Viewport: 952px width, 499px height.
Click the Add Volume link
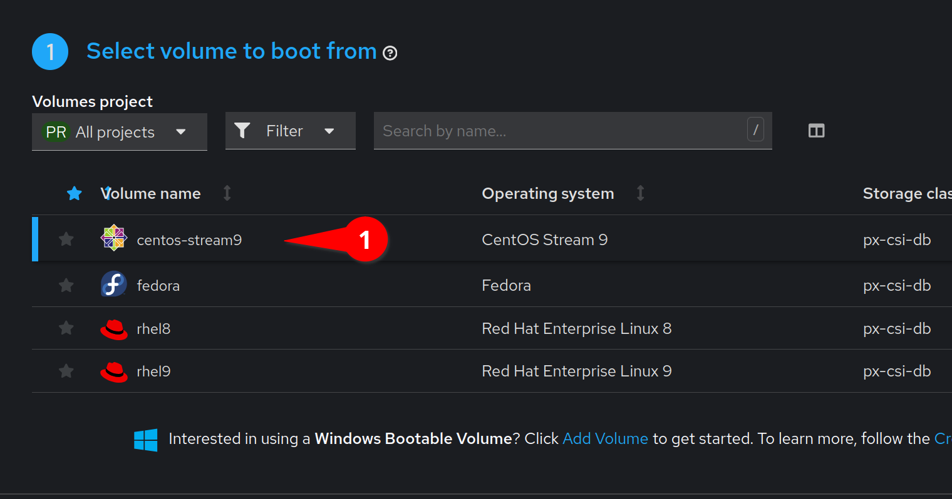coord(605,438)
